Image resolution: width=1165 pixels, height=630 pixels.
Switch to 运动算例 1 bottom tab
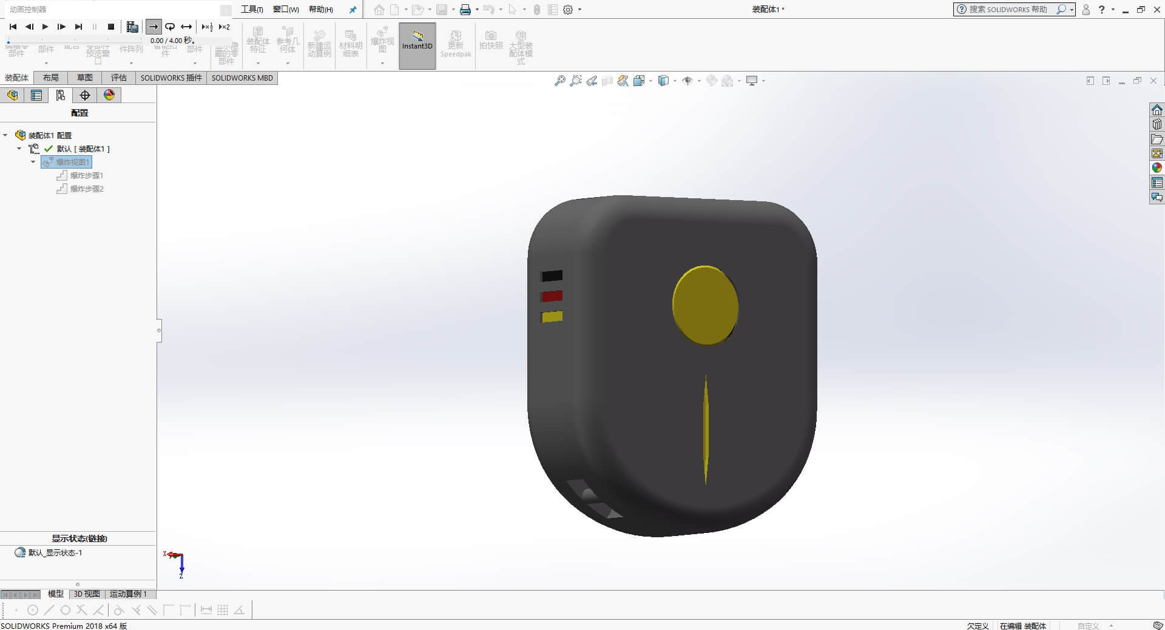click(x=128, y=594)
